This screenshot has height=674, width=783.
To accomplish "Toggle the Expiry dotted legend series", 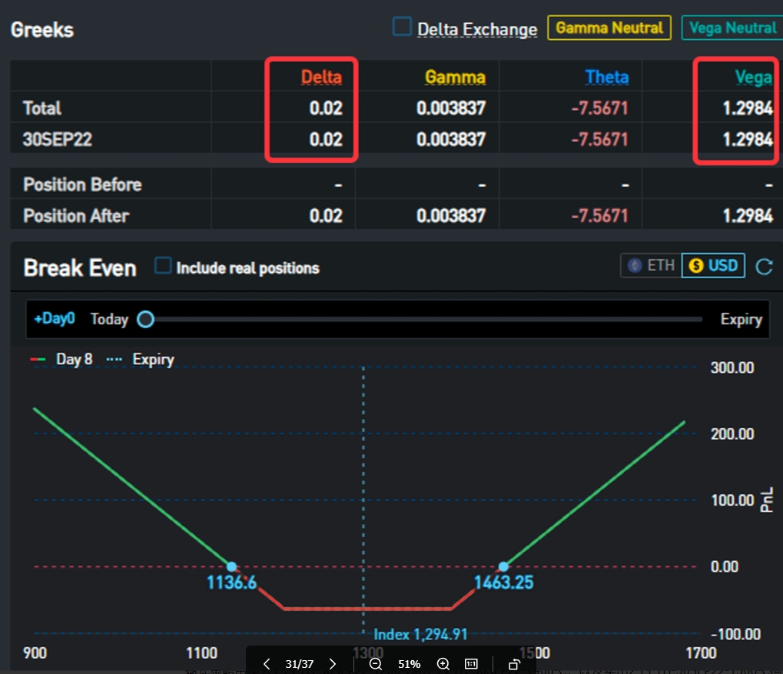I will pos(141,360).
